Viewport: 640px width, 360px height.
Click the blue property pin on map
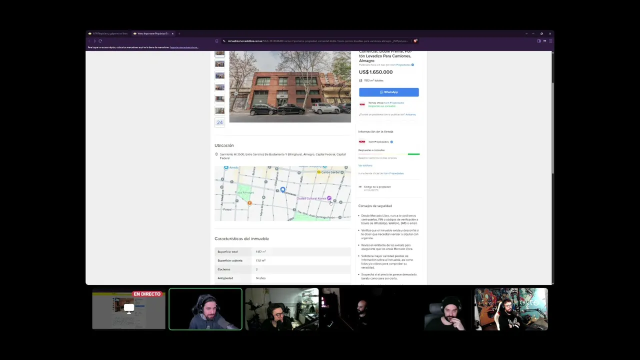pos(282,189)
